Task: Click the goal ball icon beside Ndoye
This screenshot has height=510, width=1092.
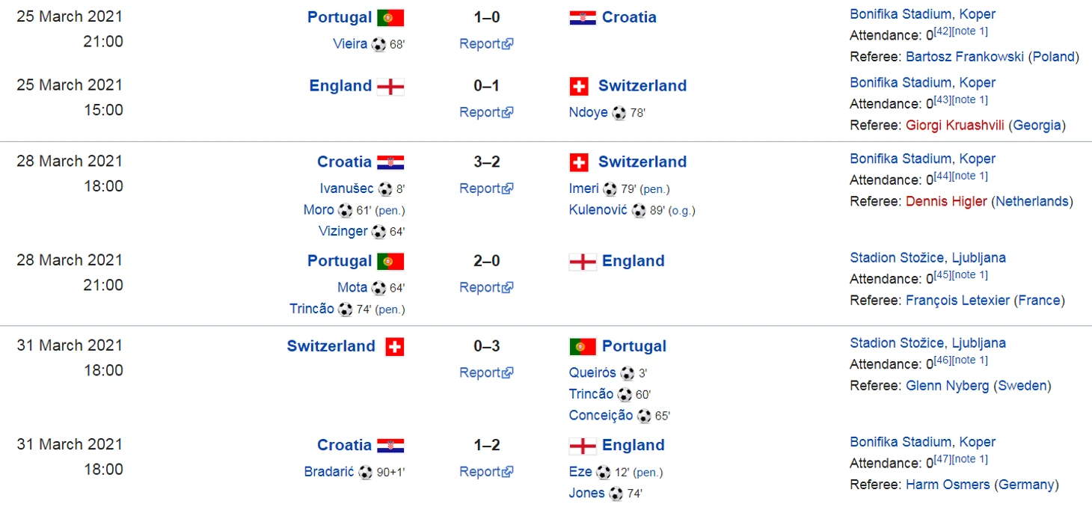Action: point(619,113)
